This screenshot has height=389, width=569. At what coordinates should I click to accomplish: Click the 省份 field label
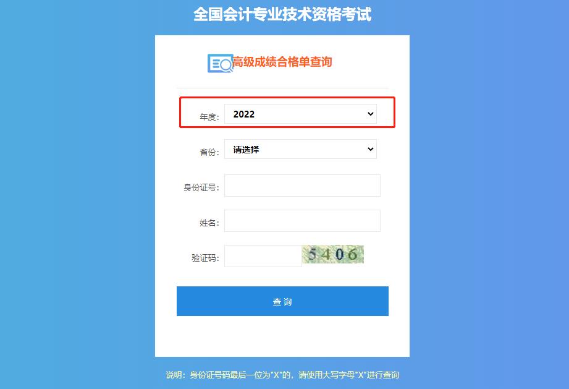pyautogui.click(x=209, y=152)
